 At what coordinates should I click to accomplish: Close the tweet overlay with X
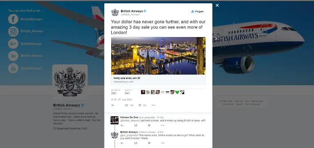coord(217,5)
